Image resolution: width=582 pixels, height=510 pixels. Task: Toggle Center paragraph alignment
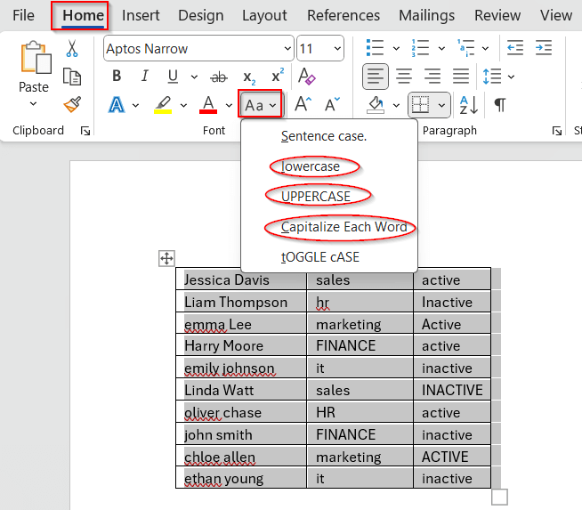coord(404,77)
